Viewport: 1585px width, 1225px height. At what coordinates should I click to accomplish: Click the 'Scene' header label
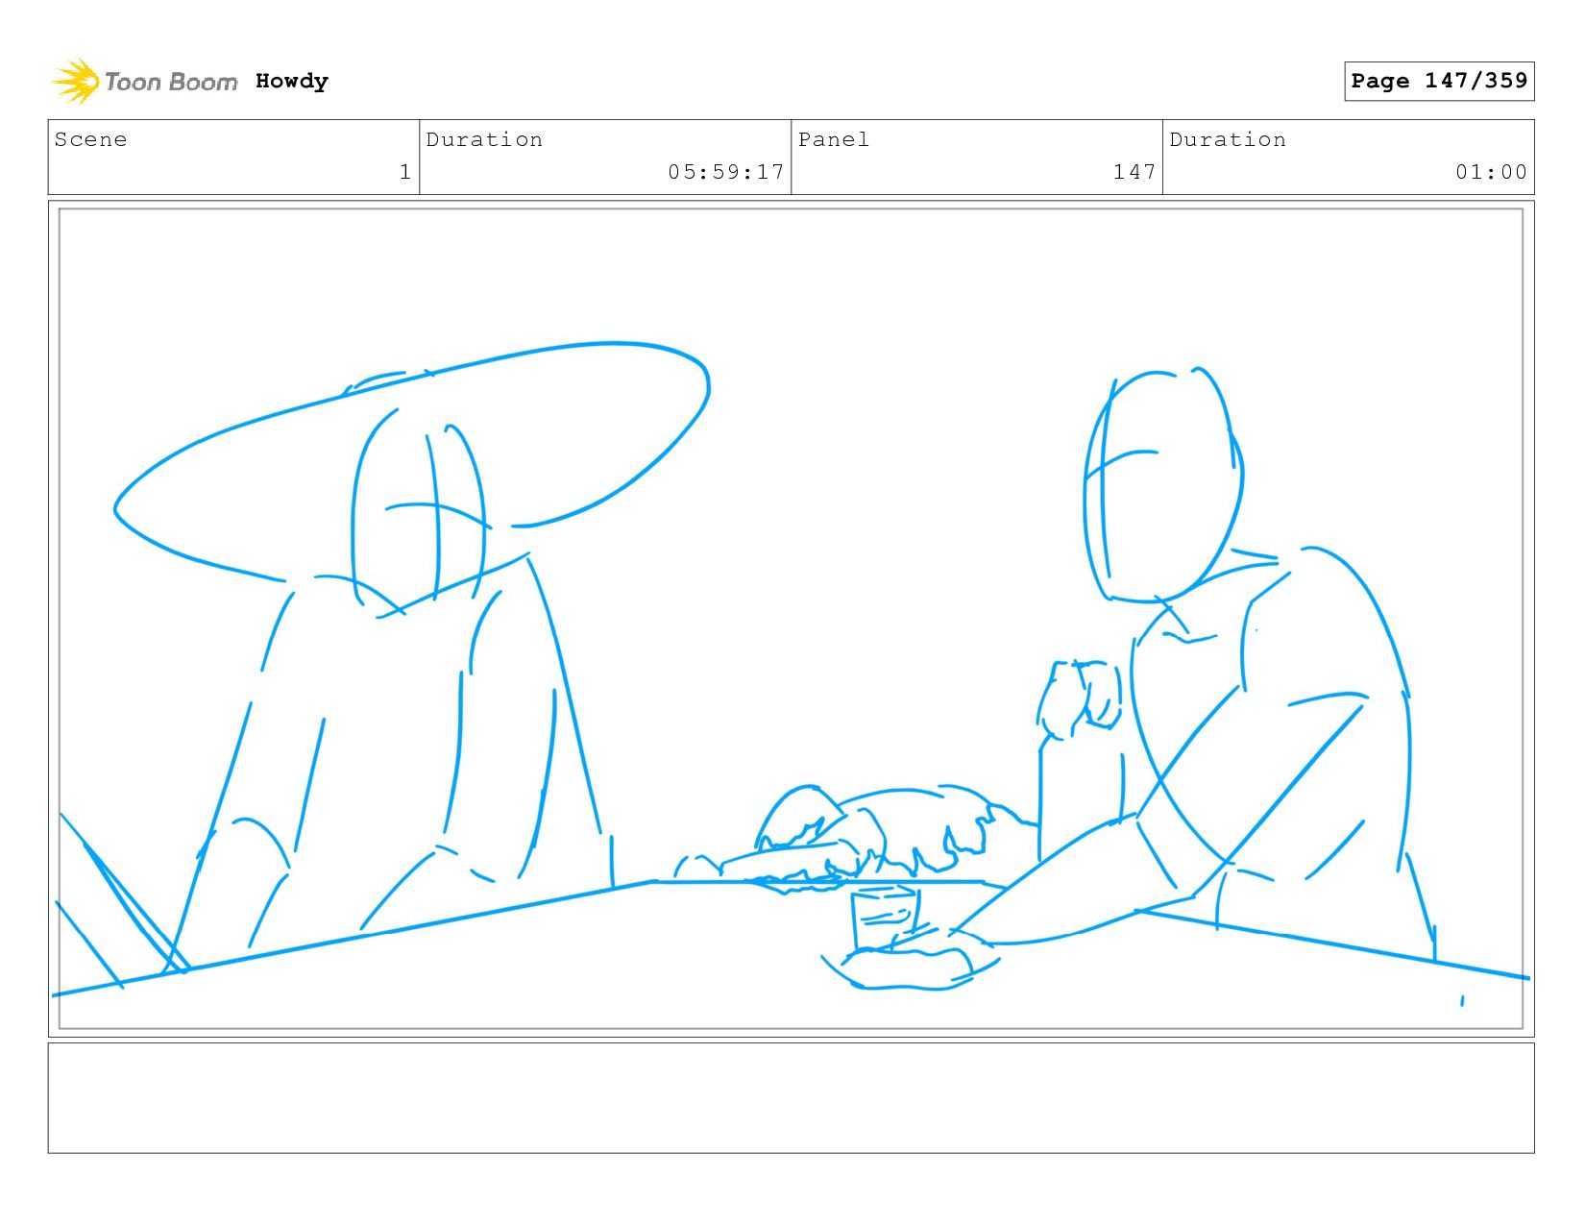pyautogui.click(x=90, y=139)
